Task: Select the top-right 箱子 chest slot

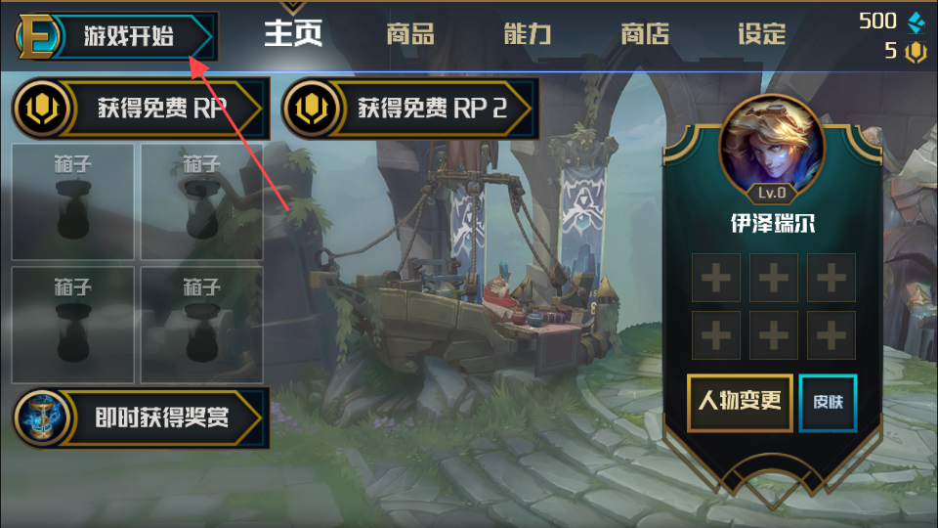Action: click(x=201, y=201)
